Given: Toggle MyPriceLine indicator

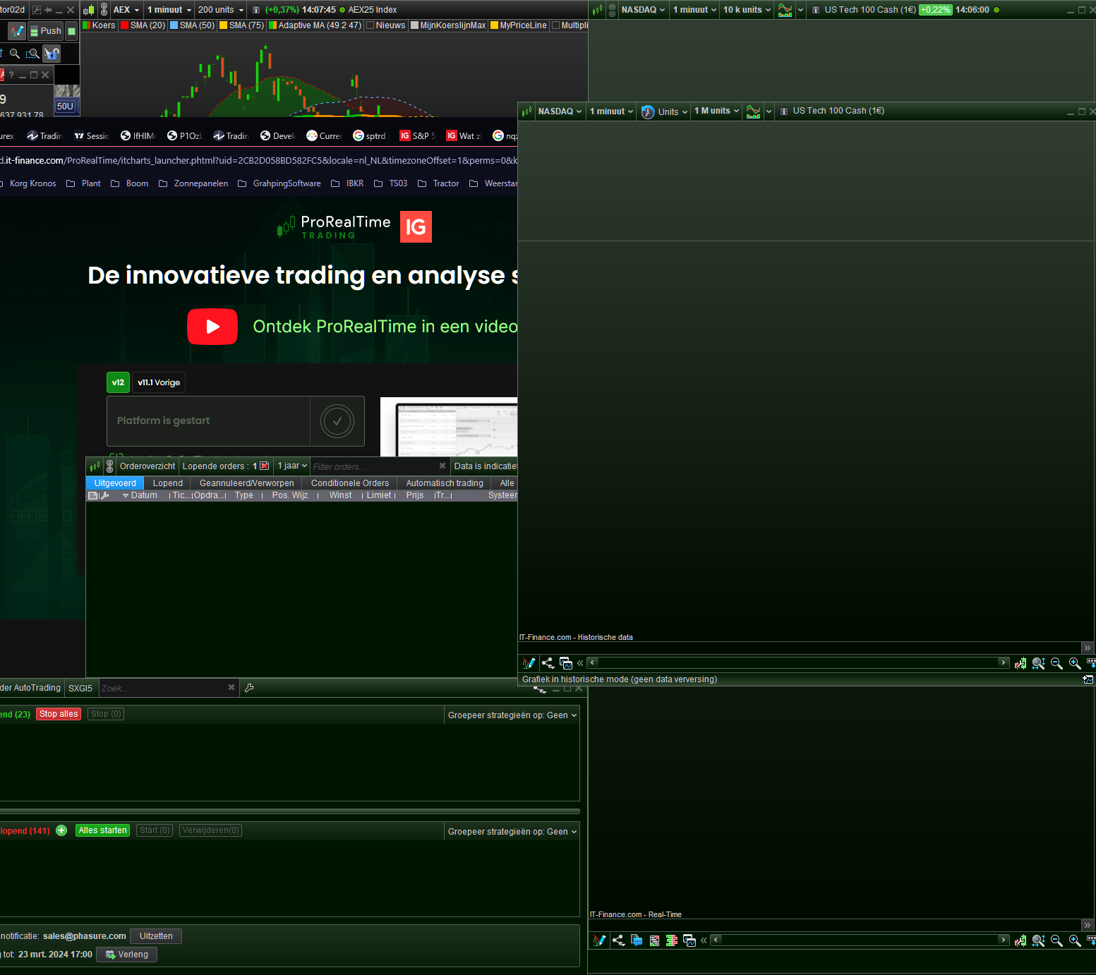Looking at the screenshot, I should [519, 25].
